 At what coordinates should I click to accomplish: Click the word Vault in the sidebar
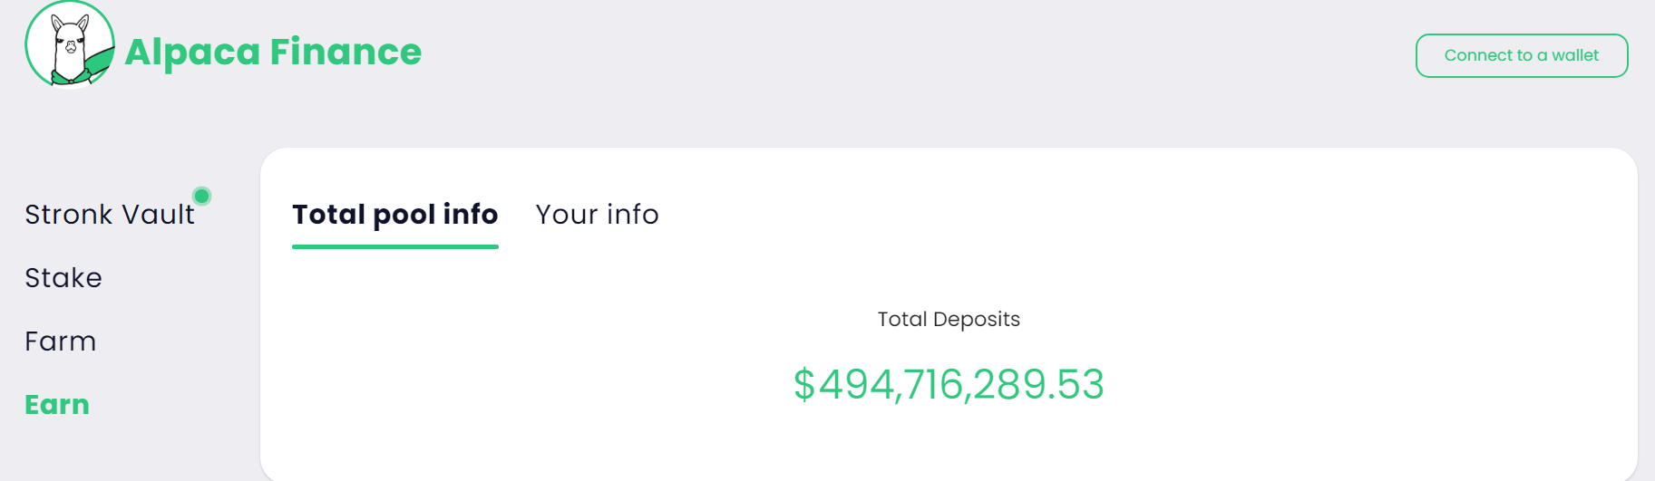pos(158,215)
